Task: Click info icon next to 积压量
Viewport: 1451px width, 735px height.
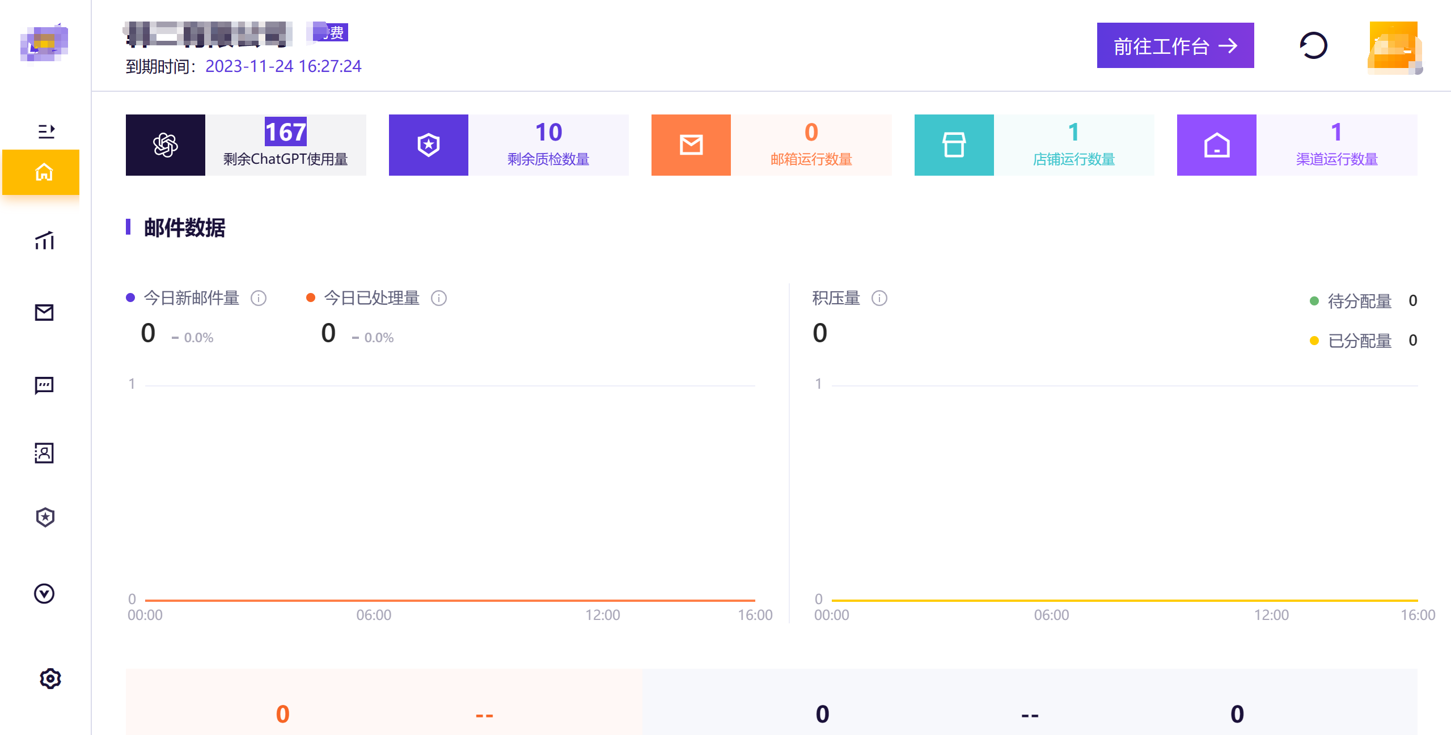Action: pyautogui.click(x=879, y=298)
